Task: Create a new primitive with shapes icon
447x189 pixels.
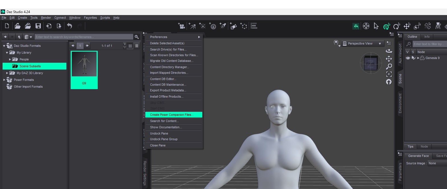Action: pyautogui.click(x=233, y=26)
